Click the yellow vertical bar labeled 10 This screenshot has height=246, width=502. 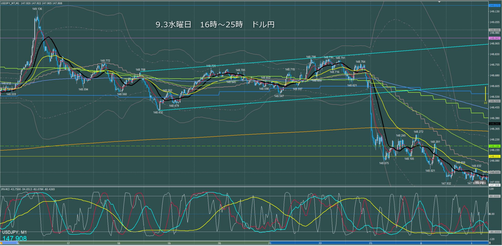[x=485, y=94]
